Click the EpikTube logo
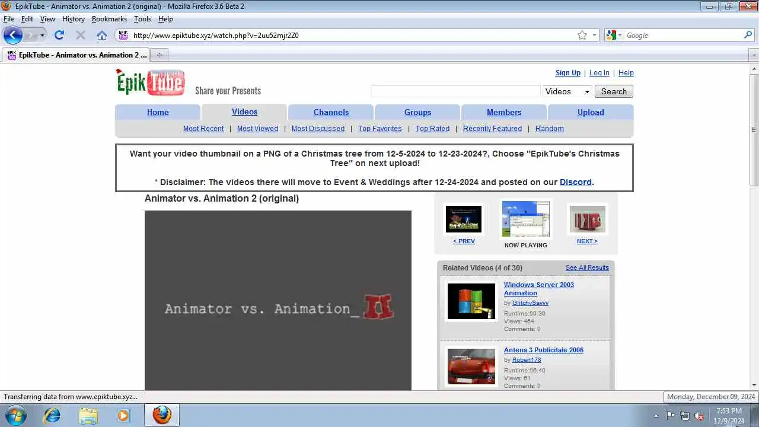759x427 pixels. (151, 82)
